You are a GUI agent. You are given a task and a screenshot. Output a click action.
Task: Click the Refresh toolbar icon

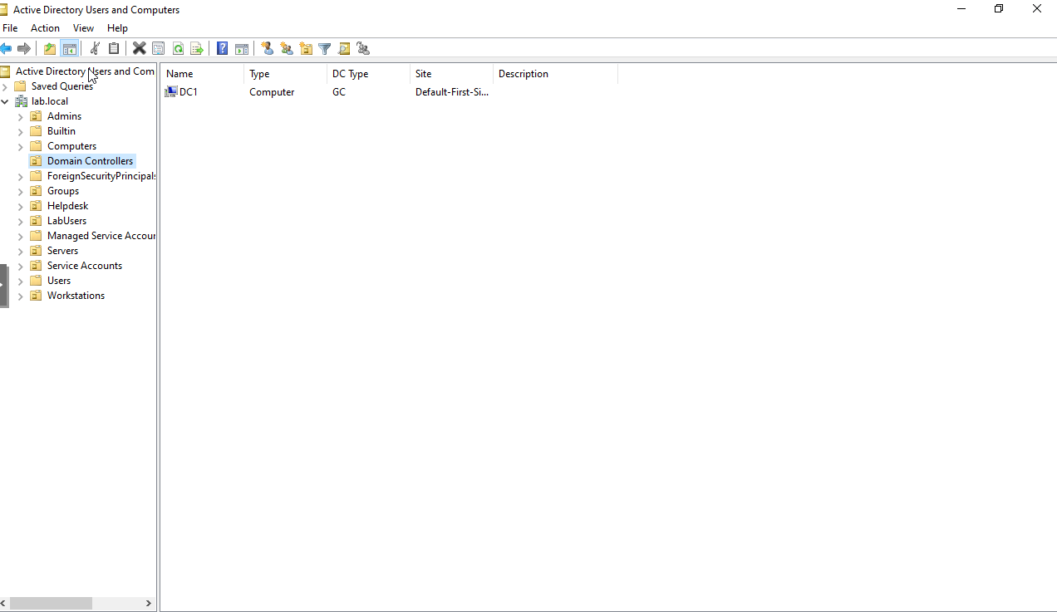coord(178,49)
